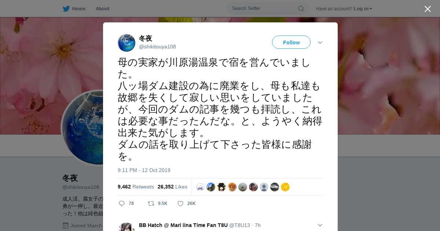Viewport: 440px width, 231px height.
Task: Click the yellow liker avatar at row end
Action: (x=285, y=187)
